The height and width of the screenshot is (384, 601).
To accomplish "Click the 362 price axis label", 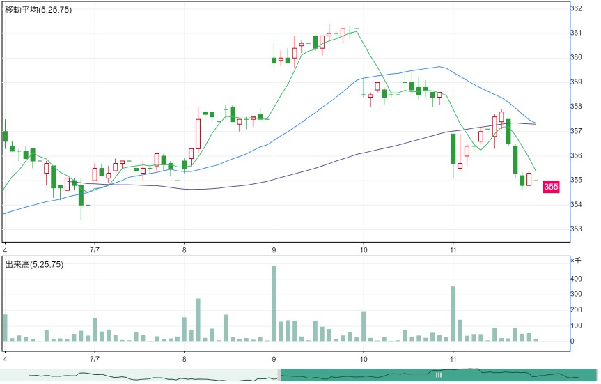I will (576, 8).
